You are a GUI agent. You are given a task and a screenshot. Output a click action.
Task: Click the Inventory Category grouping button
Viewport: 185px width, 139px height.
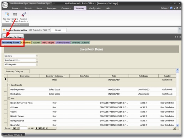(x=17, y=71)
